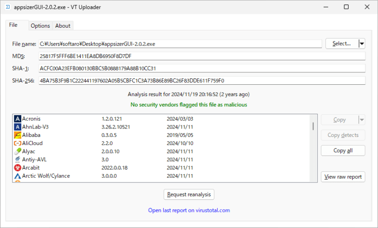Select the Arcabit row name
This screenshot has height=228, width=378.
[x=31, y=168]
